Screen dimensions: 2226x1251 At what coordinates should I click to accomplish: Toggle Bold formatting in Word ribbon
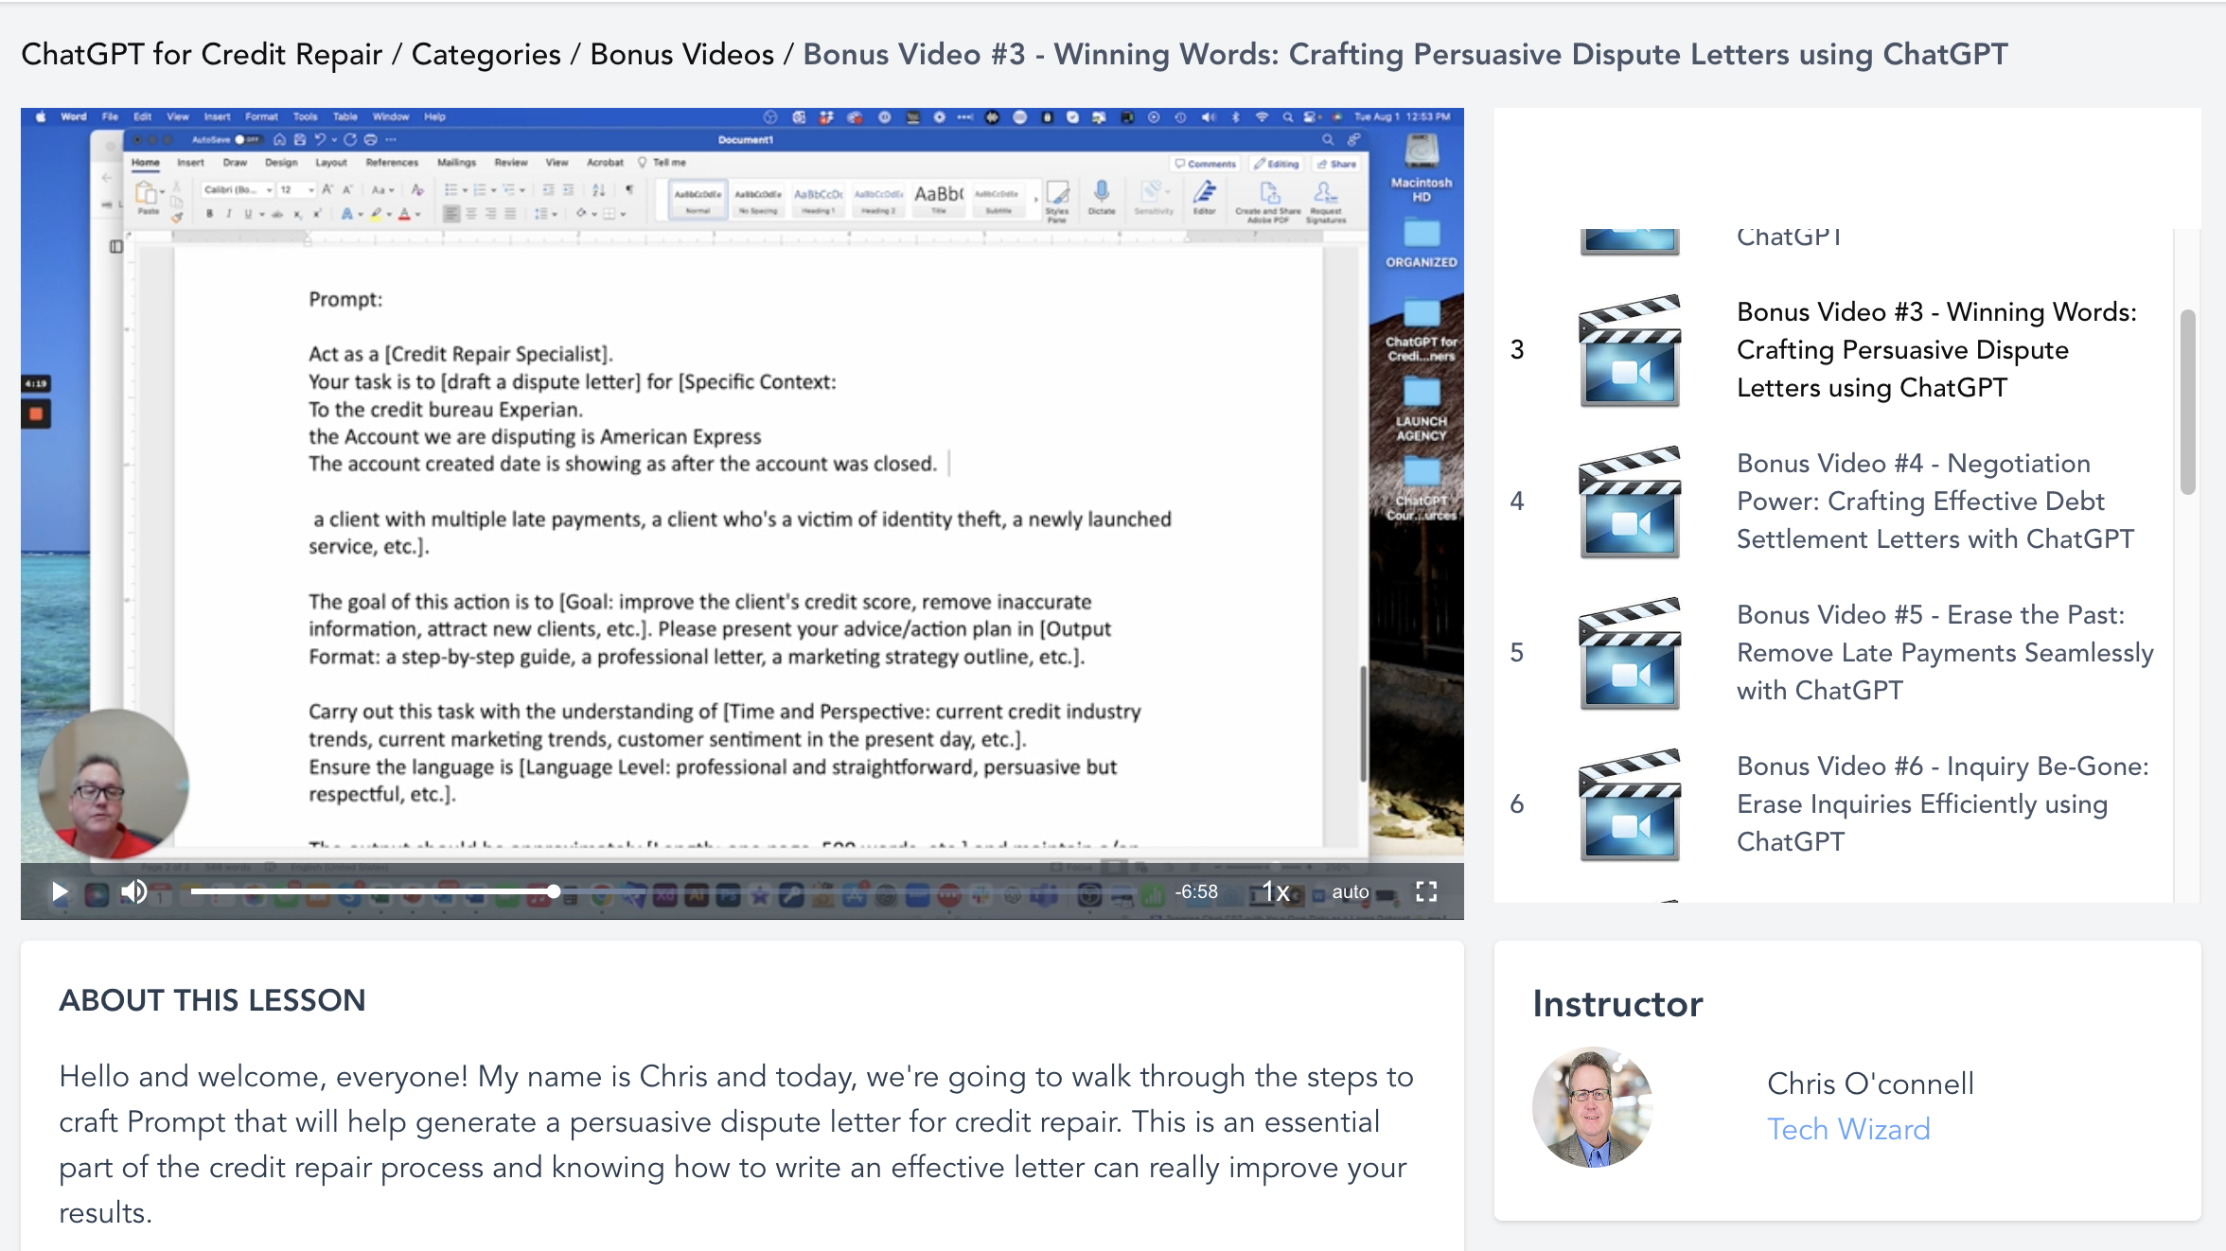[x=209, y=214]
